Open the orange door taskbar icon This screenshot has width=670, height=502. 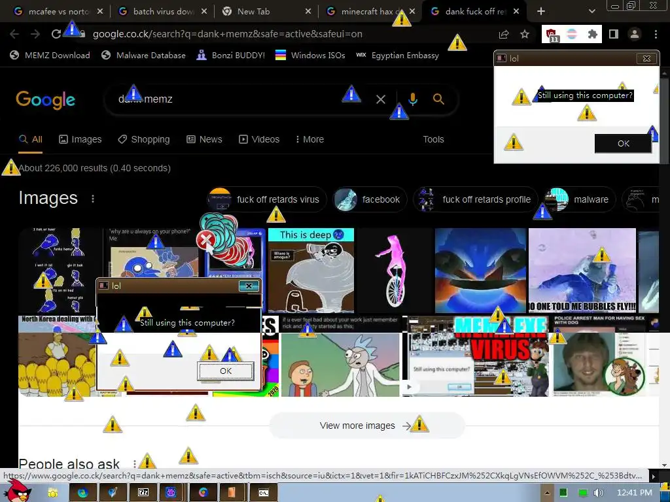(232, 493)
